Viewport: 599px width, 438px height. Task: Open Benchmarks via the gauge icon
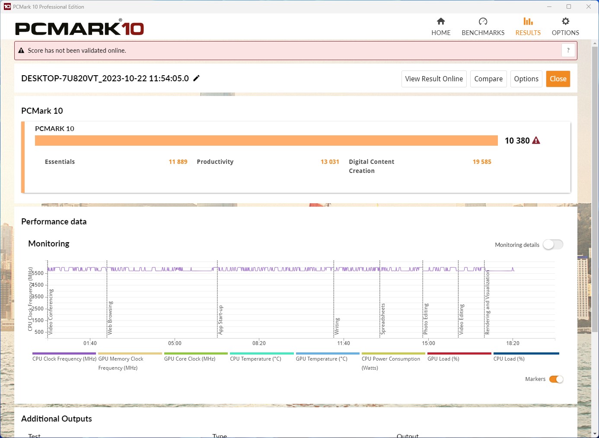tap(483, 22)
